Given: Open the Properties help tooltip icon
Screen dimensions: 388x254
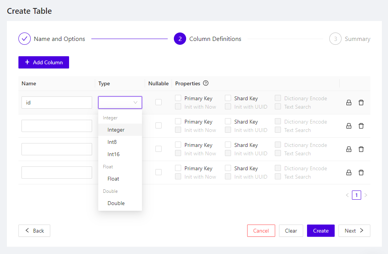Looking at the screenshot, I should [x=206, y=83].
